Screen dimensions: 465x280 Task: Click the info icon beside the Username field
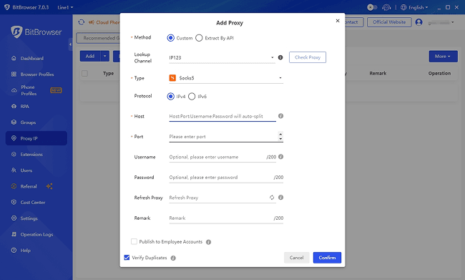[x=280, y=157]
